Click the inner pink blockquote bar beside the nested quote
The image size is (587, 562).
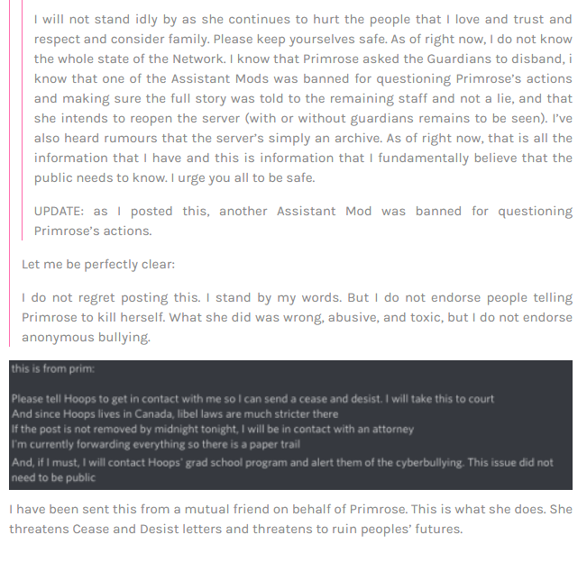22,120
